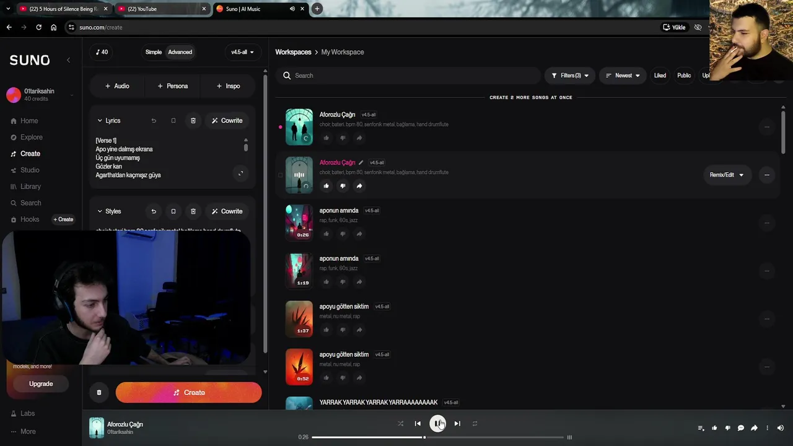Share the playing Aforozlu Çağrı song row
Viewport: 793px width, 446px height.
pos(359,186)
